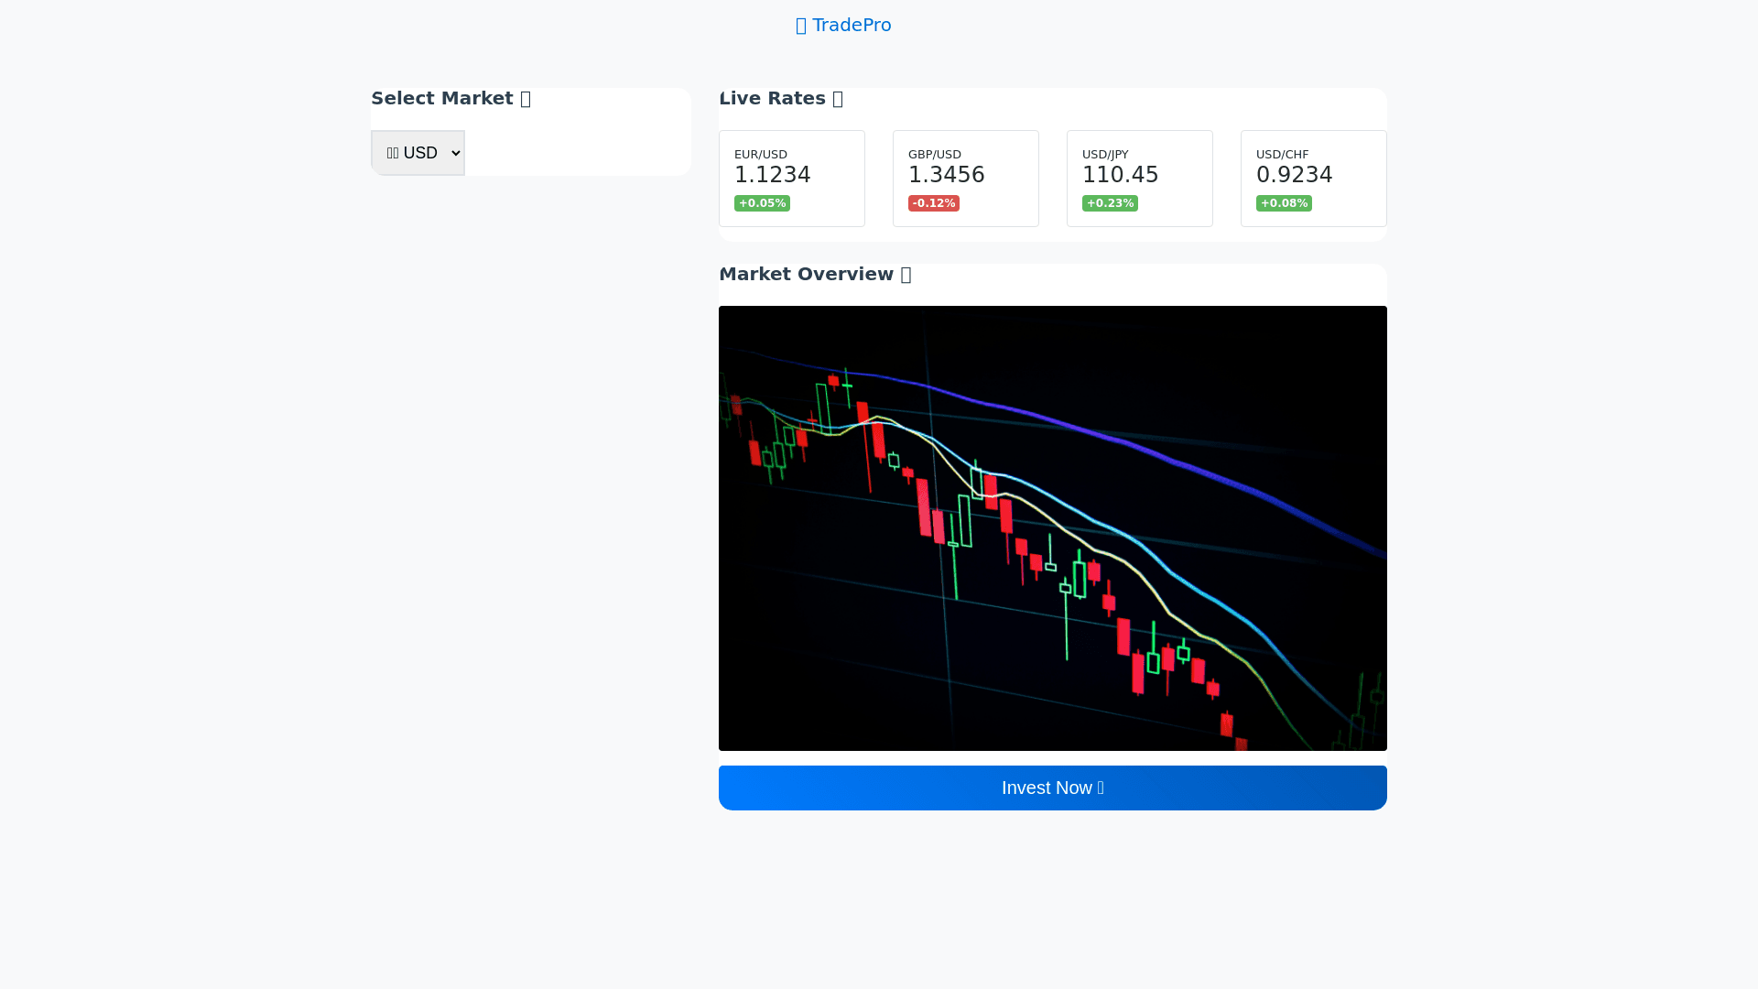Click the icon inside Invest Now button
The height and width of the screenshot is (989, 1758).
point(1101,788)
